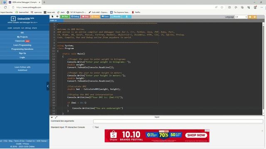Click Login in the sidebar

coord(22,58)
